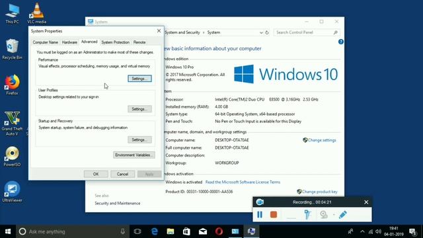
Task: Launch VLC media player shortcut
Action: pyautogui.click(x=37, y=13)
